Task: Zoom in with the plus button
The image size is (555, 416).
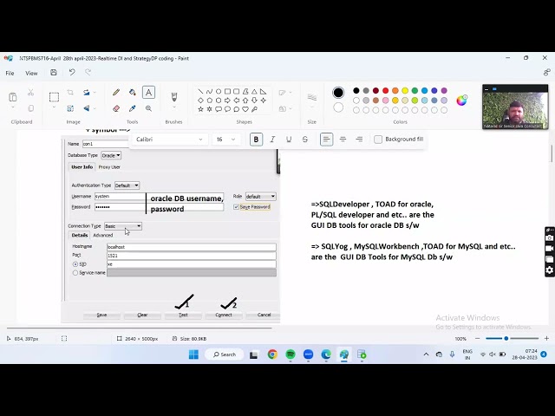Action: click(x=546, y=339)
